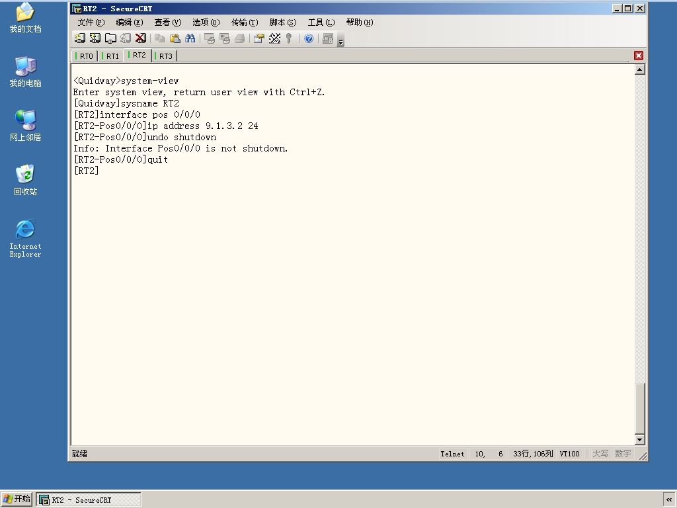The width and height of the screenshot is (677, 508).
Task: Select 回收站 recycle bin icon
Action: pos(25,180)
